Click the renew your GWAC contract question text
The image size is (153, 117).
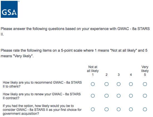pyautogui.click(x=42, y=96)
